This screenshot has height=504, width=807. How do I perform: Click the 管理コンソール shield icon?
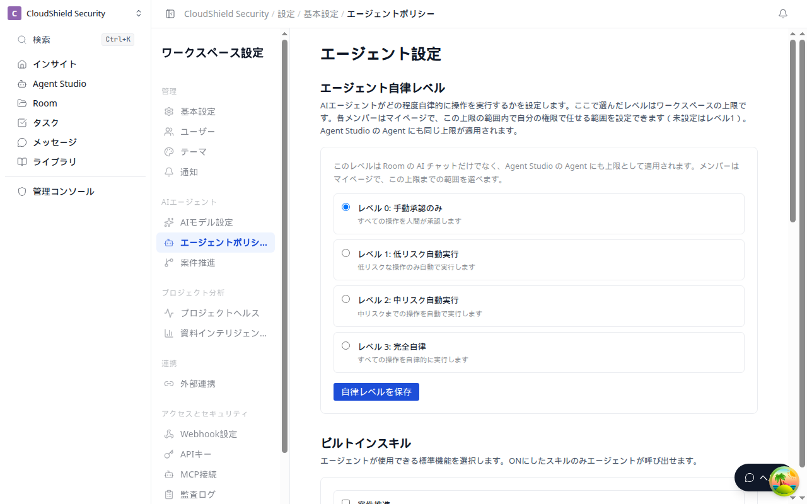[x=22, y=192]
